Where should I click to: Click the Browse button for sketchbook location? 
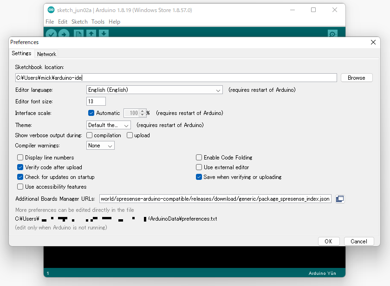(x=357, y=77)
